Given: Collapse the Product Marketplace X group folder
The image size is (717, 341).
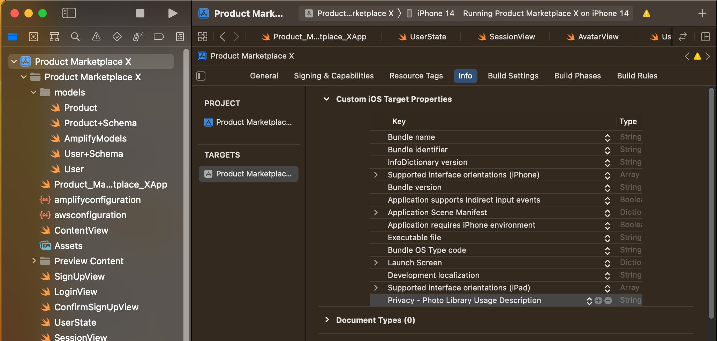Looking at the screenshot, I should [x=24, y=77].
